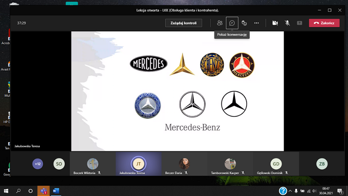The width and height of the screenshot is (348, 196).
Task: Open Word from the taskbar
Action: click(x=56, y=191)
